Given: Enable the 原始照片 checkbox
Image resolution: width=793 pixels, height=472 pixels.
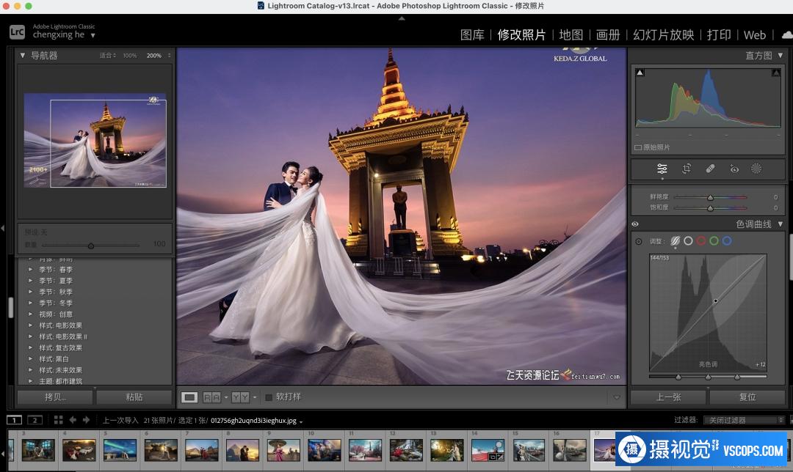Looking at the screenshot, I should (x=638, y=147).
